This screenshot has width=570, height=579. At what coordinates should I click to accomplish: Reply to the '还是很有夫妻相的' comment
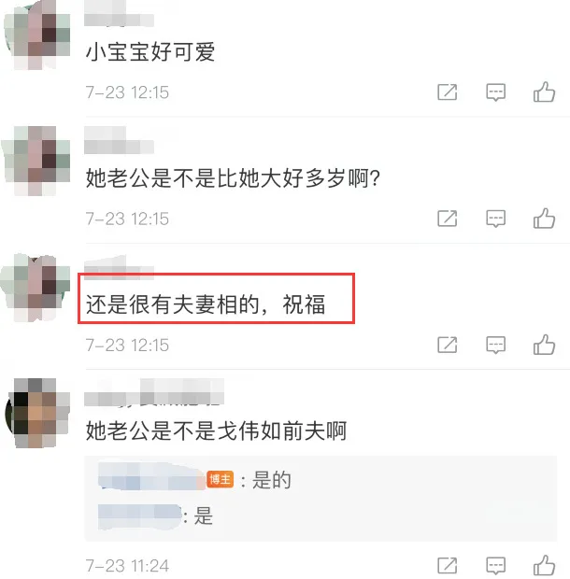pyautogui.click(x=495, y=346)
